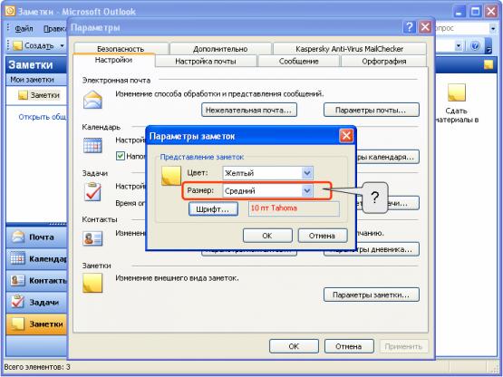
Task: Click the yellow note icon under Заметки section
Action: pos(92,283)
